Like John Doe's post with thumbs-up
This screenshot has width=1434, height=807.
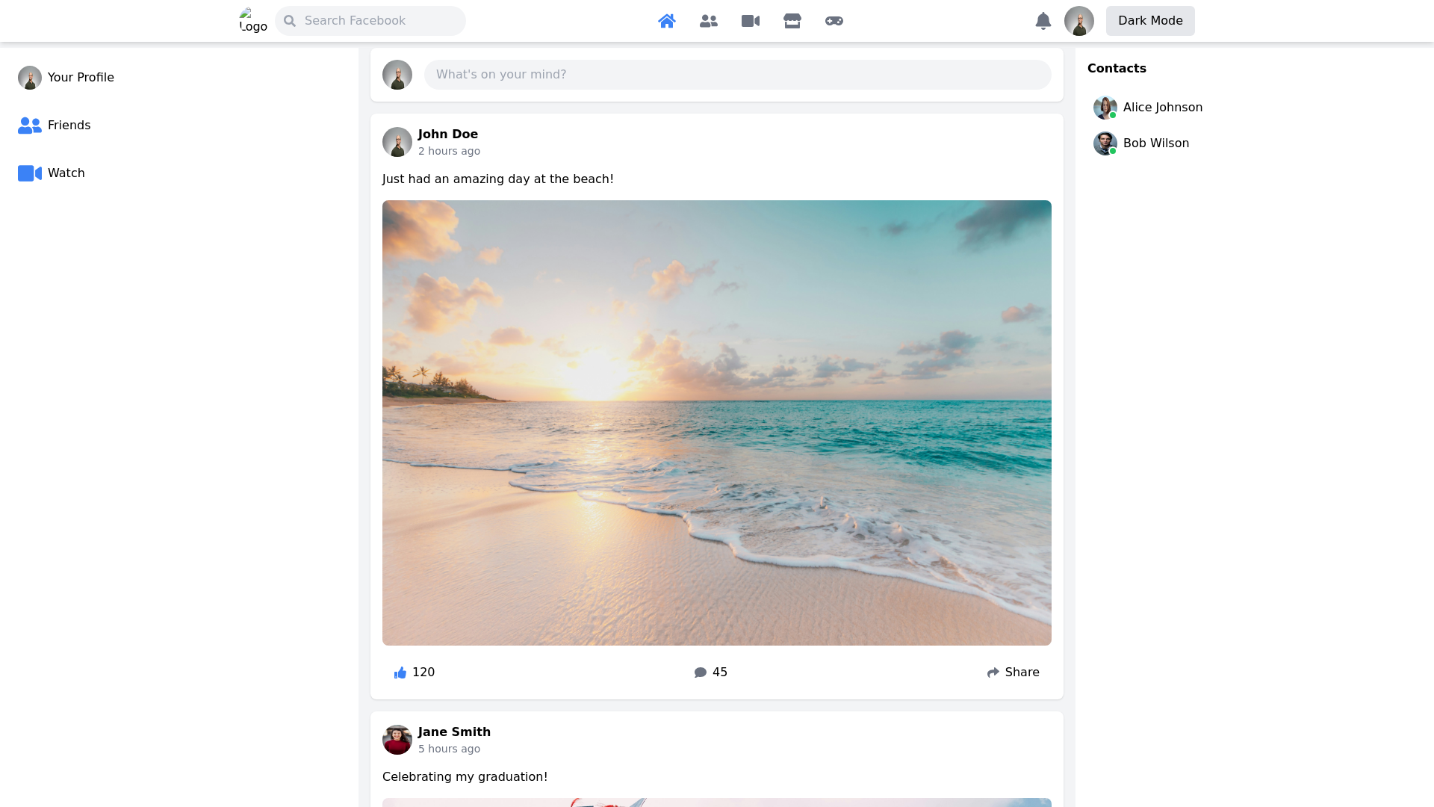414,672
